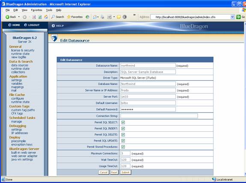This screenshot has width=246, height=183.
Task: Open license & security link
Action: [x=23, y=50]
